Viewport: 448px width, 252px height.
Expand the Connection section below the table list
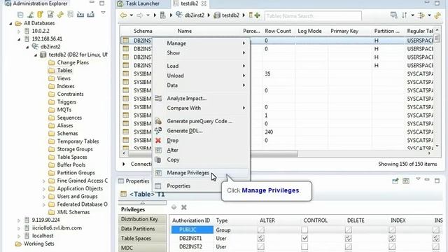pos(124,164)
